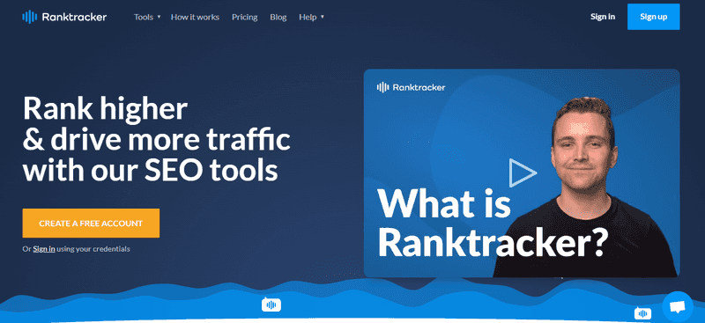Click the small Ranktracker badge beside the chat bubble
Image resolution: width=705 pixels, height=323 pixels.
point(642,312)
